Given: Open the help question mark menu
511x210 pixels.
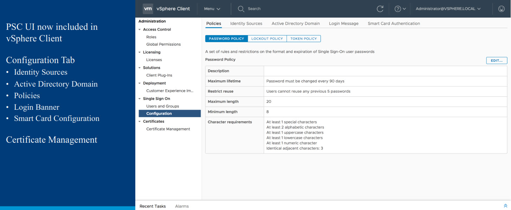Looking at the screenshot, I should tap(400, 9).
